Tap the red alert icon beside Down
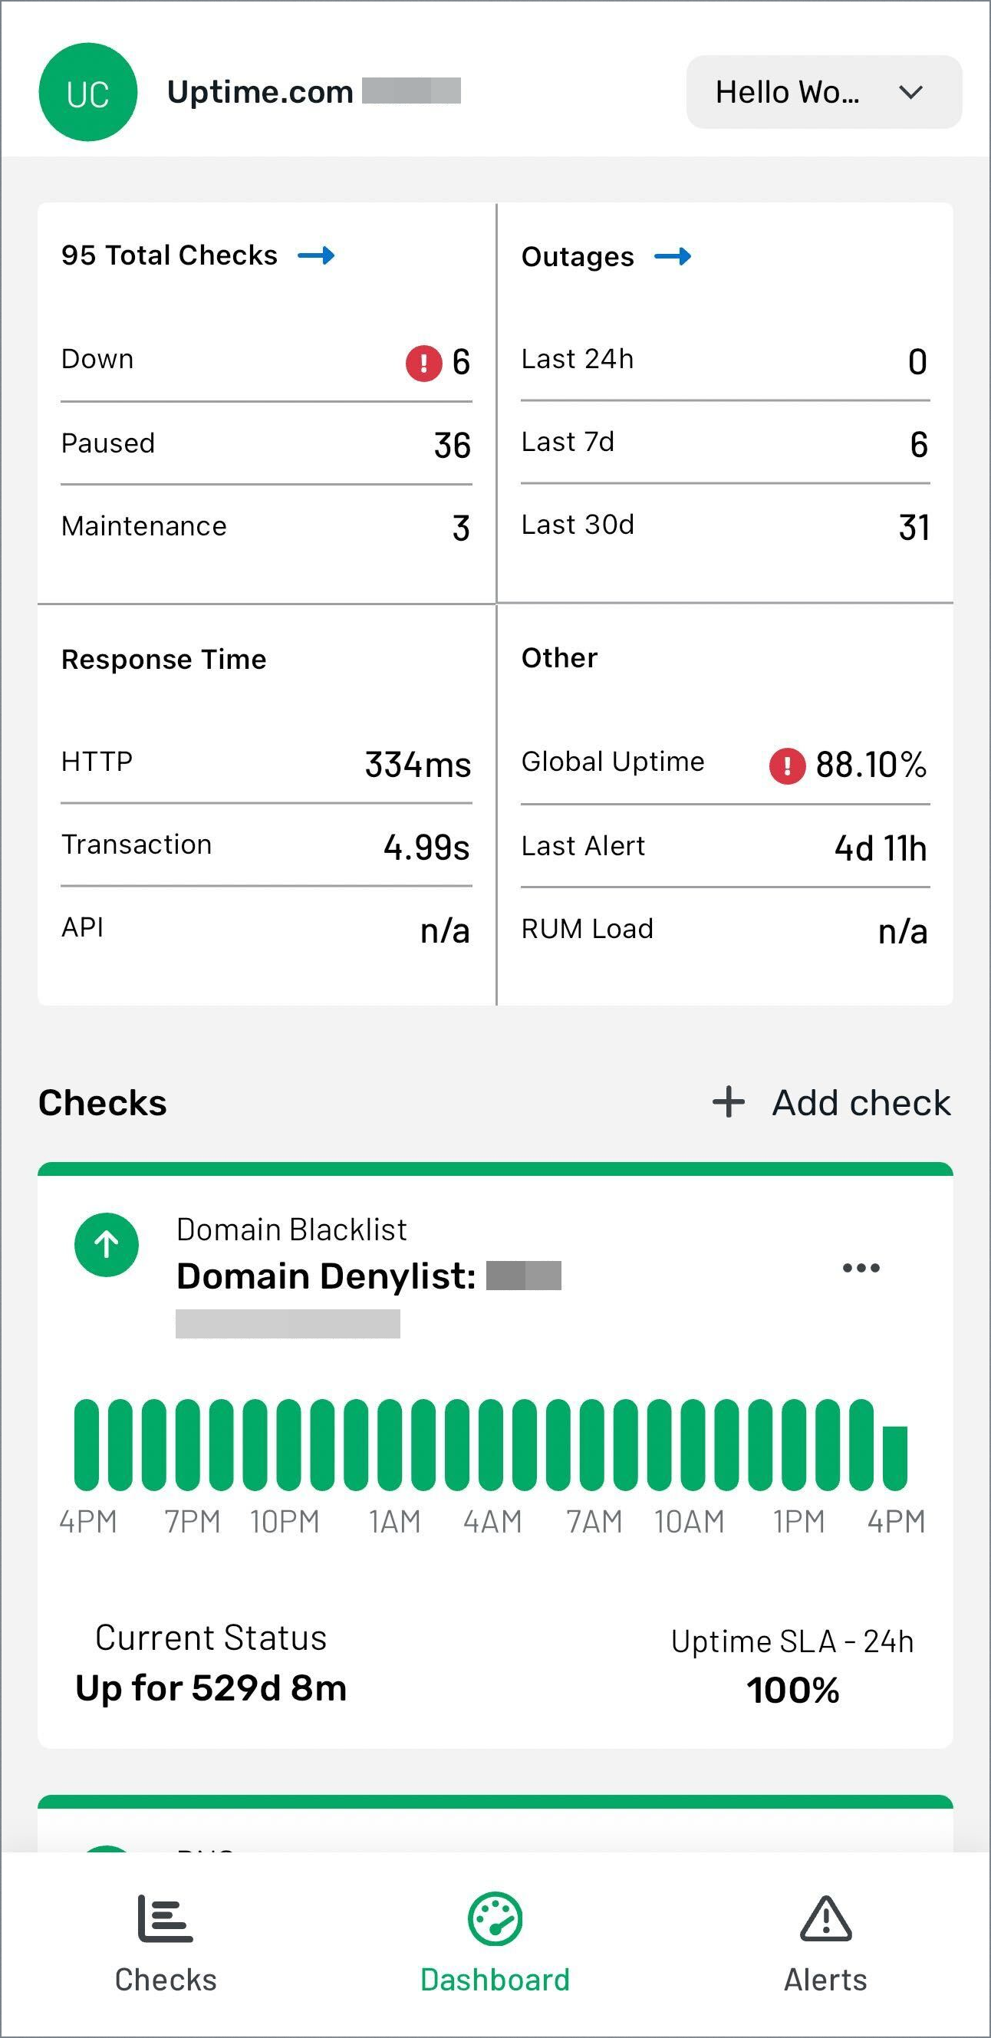 click(424, 363)
